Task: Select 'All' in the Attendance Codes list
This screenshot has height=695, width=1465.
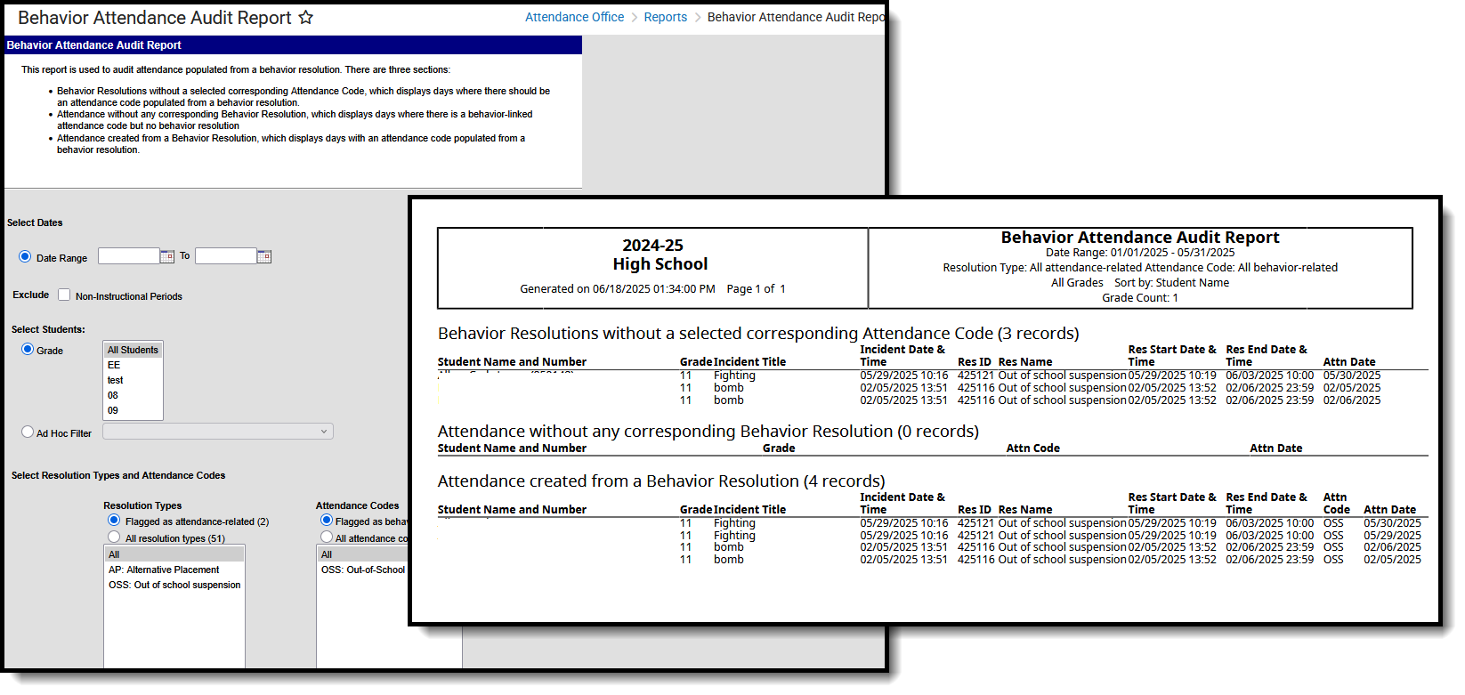Action: point(363,554)
